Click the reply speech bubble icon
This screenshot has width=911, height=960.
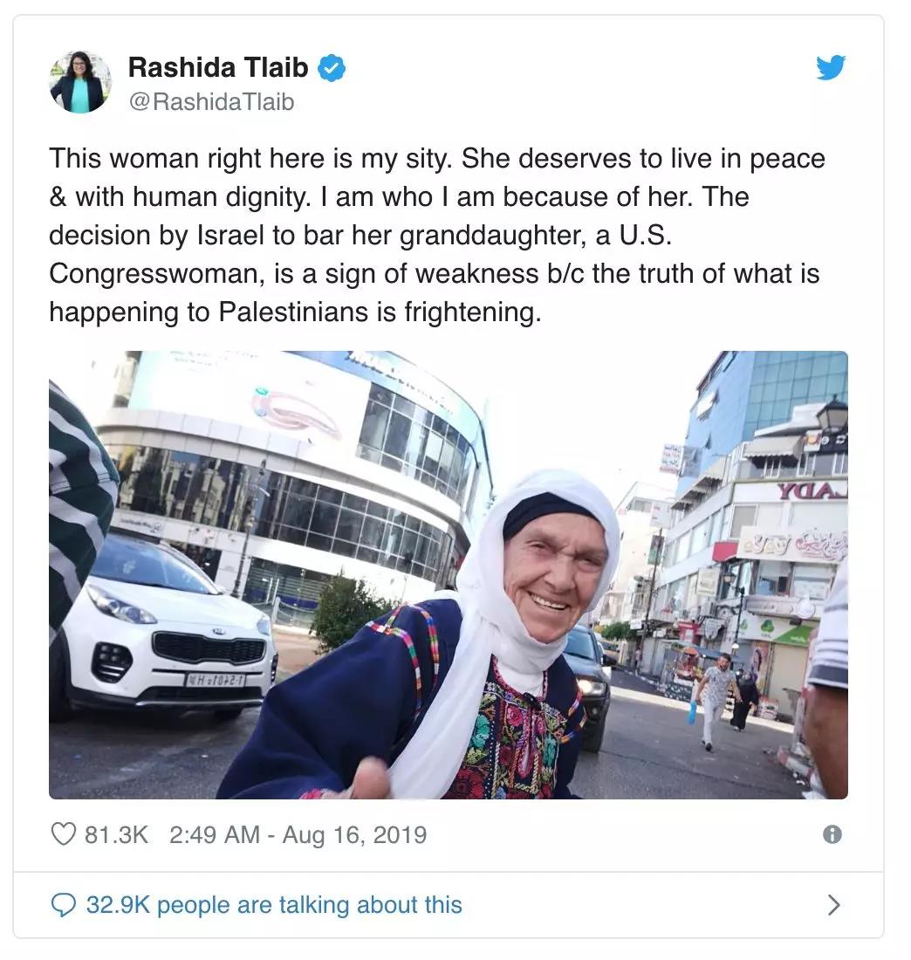(x=63, y=905)
